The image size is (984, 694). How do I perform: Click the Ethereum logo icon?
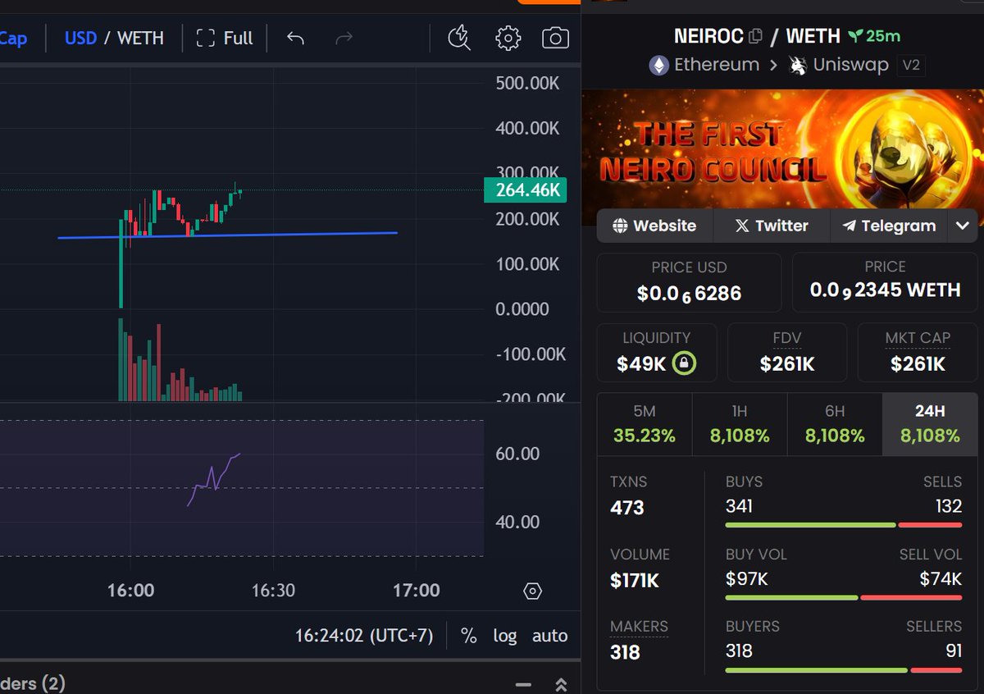click(x=659, y=65)
